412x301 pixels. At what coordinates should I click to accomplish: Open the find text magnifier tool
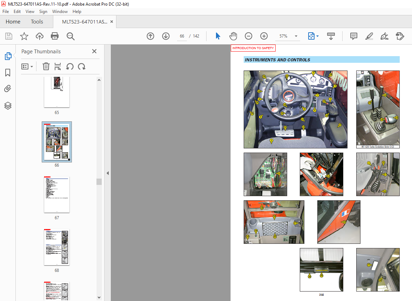coord(70,36)
